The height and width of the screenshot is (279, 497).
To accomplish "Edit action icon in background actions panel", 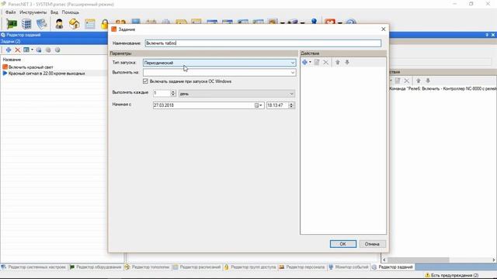I will click(398, 81).
